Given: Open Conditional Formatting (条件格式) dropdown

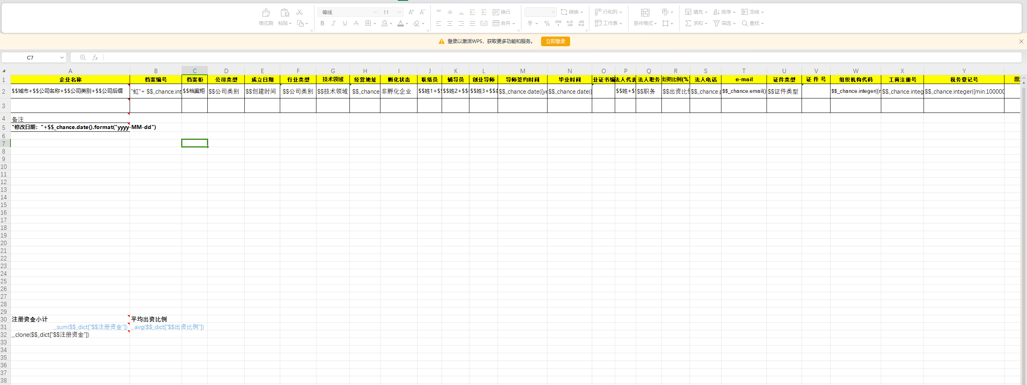Looking at the screenshot, I should (645, 23).
